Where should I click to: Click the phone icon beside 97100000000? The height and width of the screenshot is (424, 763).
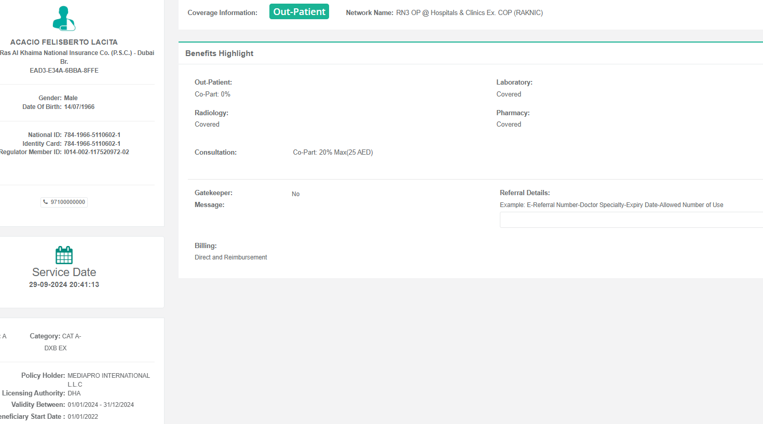tap(46, 202)
